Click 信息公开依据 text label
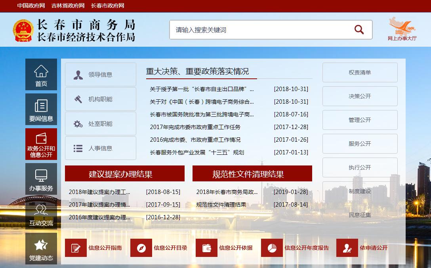 pyautogui.click(x=236, y=248)
